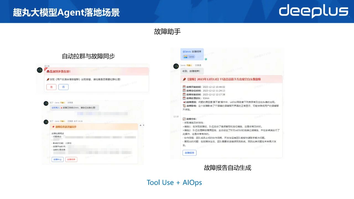Click the 故障结束 button in the progress card
Screen dimensions: 354x199
(x=71, y=159)
